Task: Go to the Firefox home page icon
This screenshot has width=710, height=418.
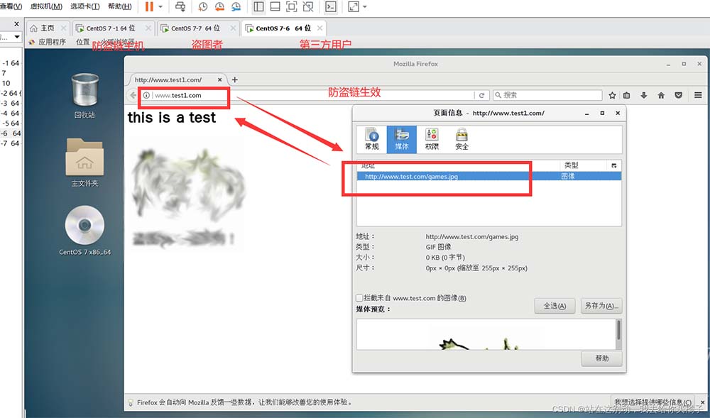Action: click(x=661, y=95)
